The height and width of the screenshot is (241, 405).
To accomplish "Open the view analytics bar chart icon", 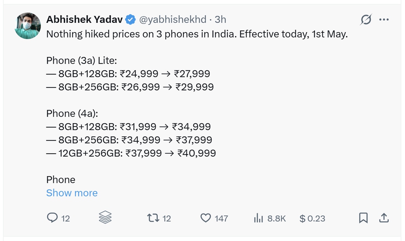I will [258, 218].
